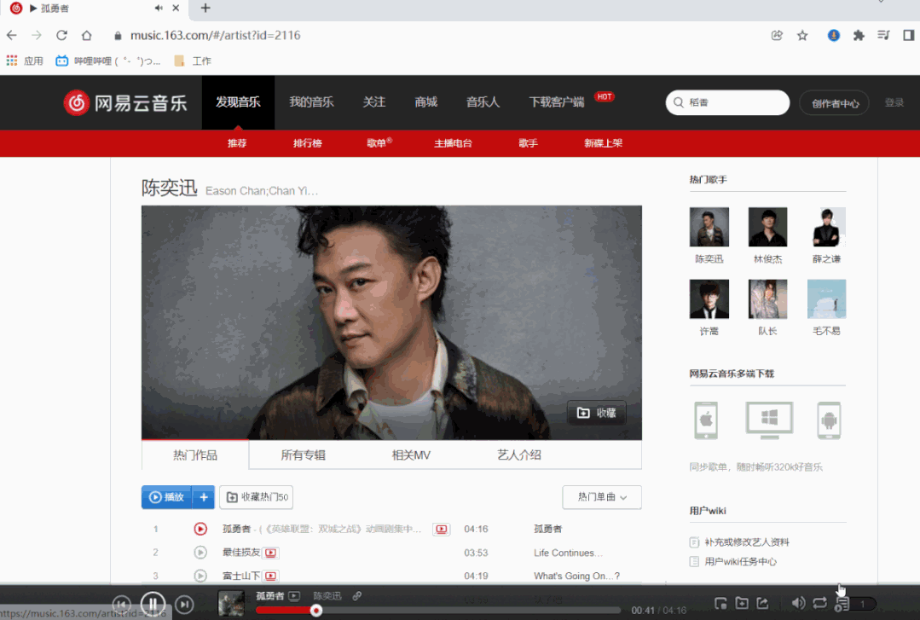Select 新碟上架 in the red subnav
The width and height of the screenshot is (920, 620).
603,143
